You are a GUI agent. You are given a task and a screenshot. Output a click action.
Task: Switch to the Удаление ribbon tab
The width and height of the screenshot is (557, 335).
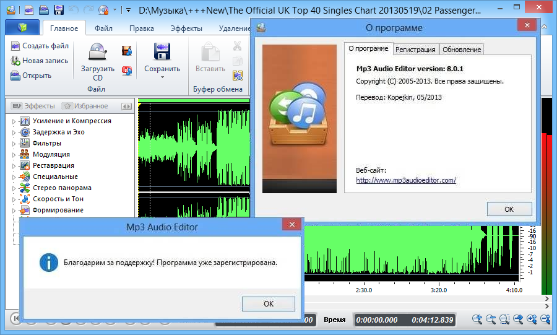pos(235,28)
